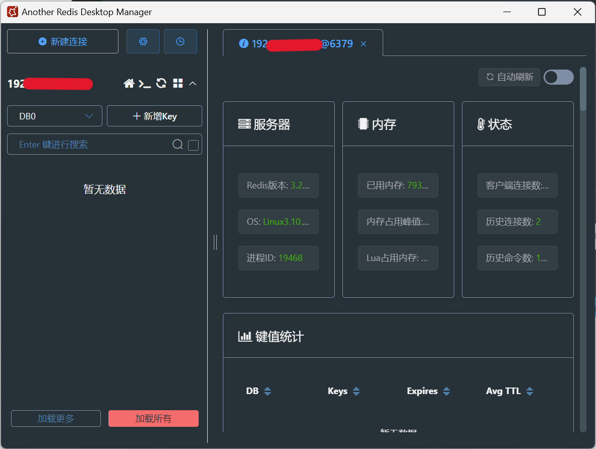
Task: Click the search magnifier in the key search bar
Action: [x=177, y=144]
